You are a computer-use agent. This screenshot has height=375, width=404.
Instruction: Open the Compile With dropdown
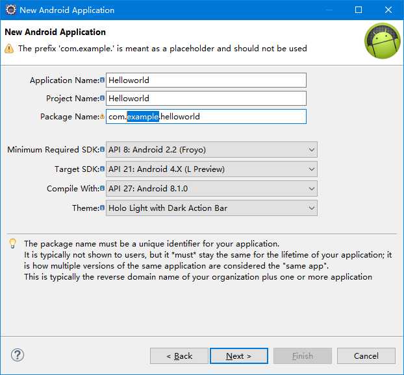212,189
